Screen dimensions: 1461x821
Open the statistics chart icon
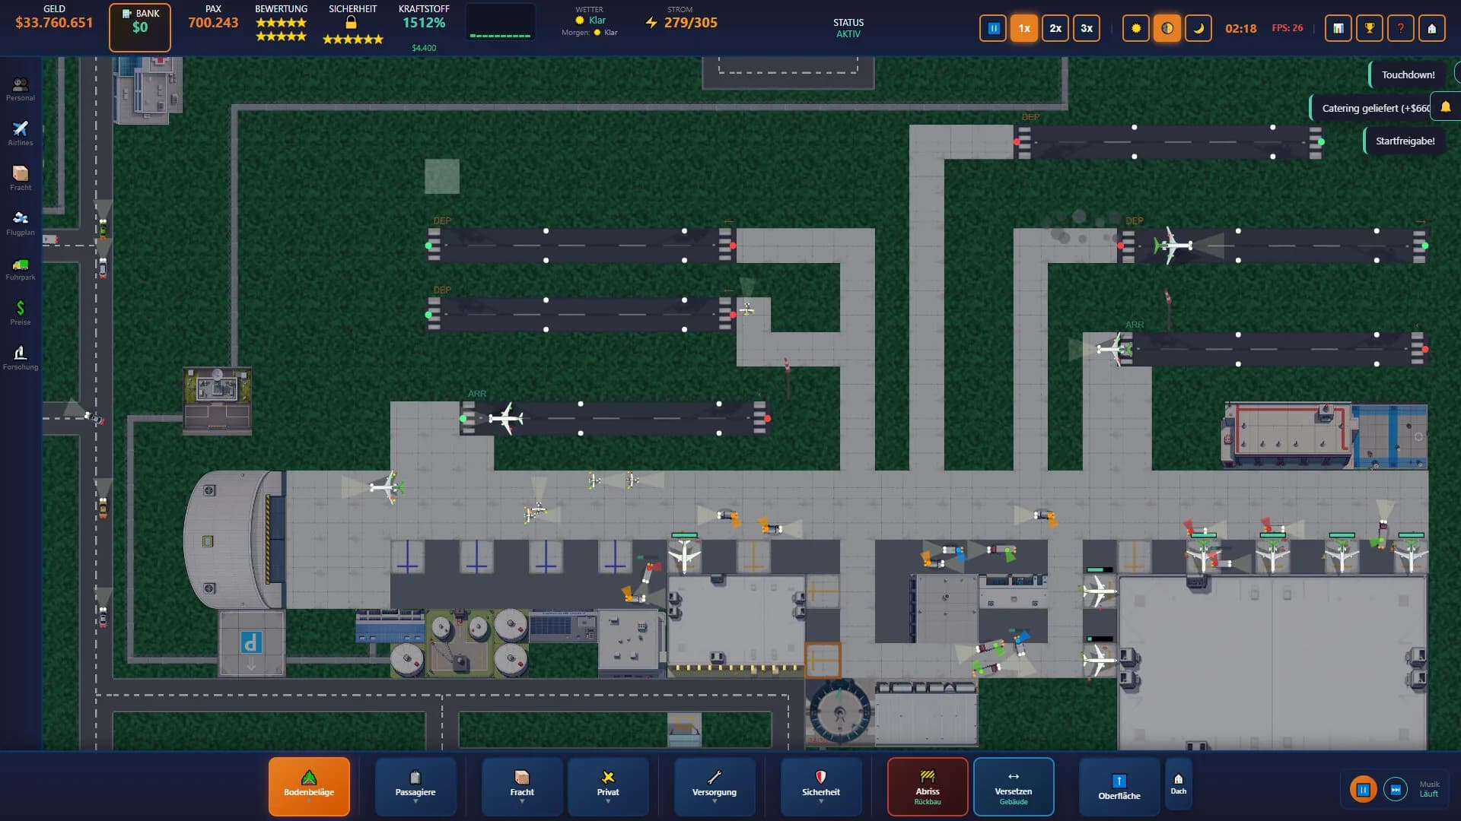(1338, 28)
